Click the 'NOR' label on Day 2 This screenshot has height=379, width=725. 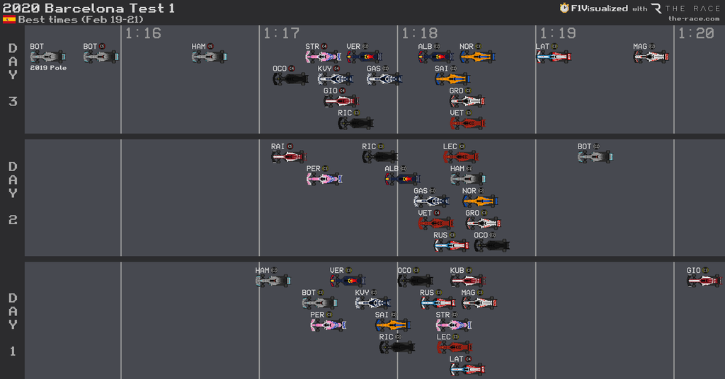coord(469,191)
